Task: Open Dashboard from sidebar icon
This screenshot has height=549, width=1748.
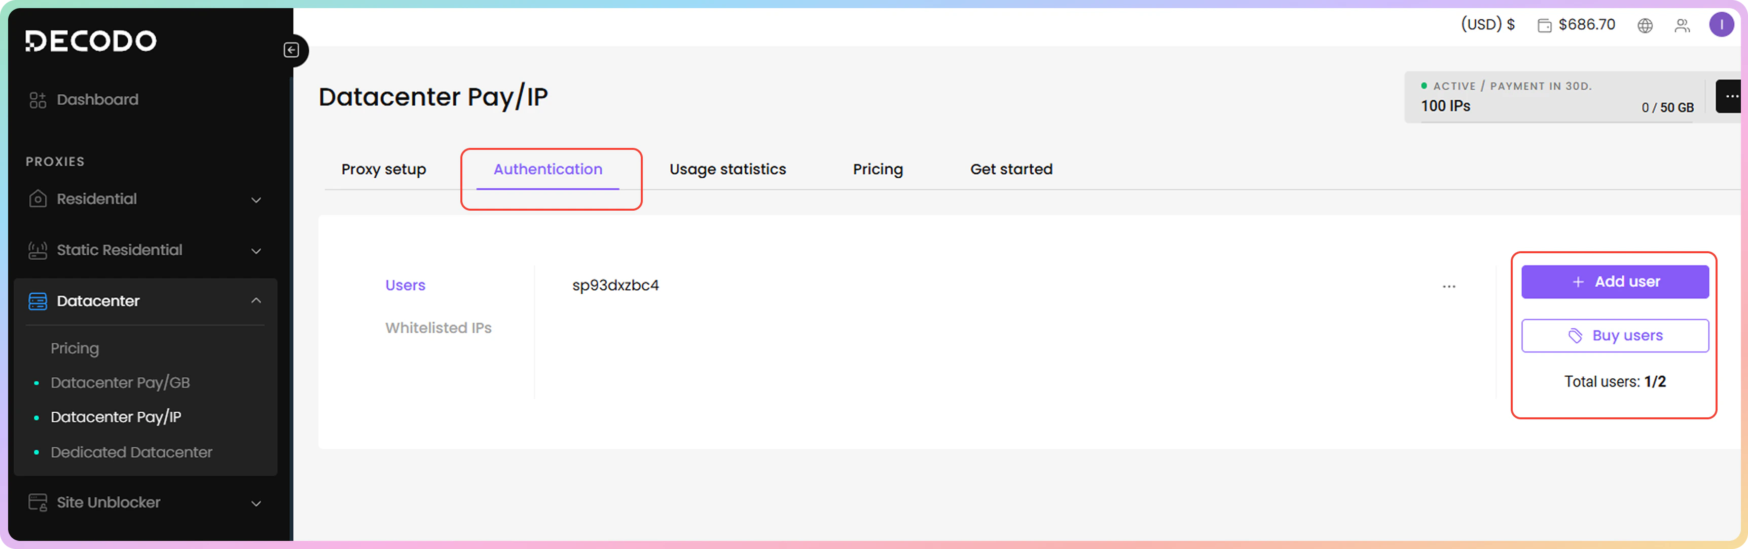Action: tap(38, 100)
